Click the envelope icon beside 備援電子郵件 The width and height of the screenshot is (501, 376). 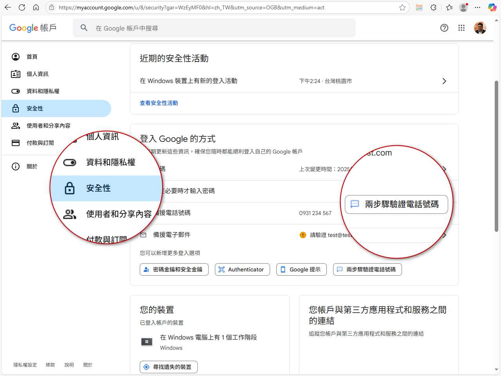click(x=143, y=235)
